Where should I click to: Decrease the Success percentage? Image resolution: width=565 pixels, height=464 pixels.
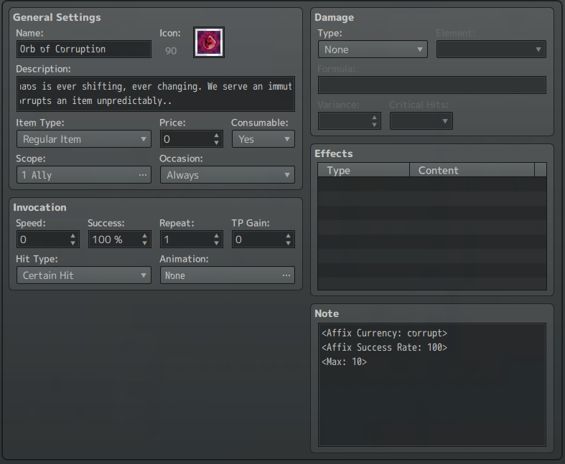(145, 244)
